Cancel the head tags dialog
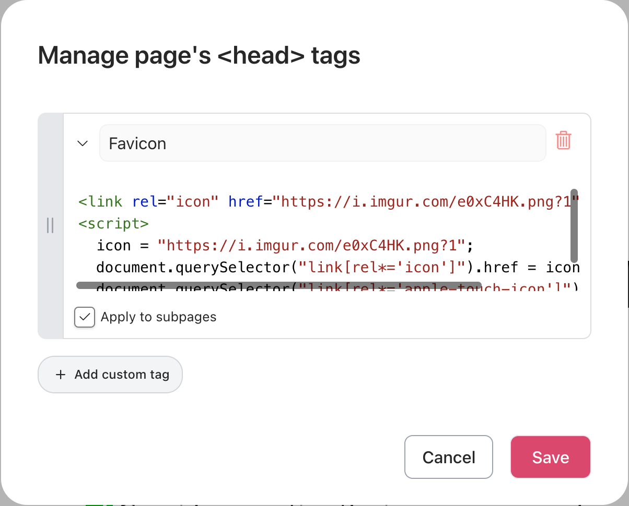The height and width of the screenshot is (506, 629). (x=449, y=457)
